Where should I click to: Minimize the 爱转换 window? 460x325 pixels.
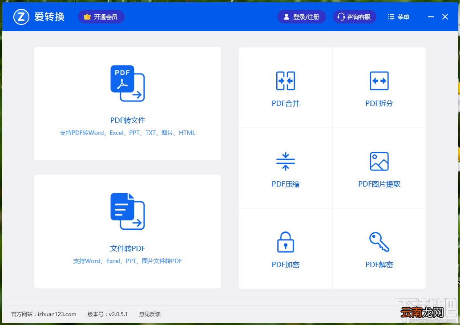tap(431, 17)
